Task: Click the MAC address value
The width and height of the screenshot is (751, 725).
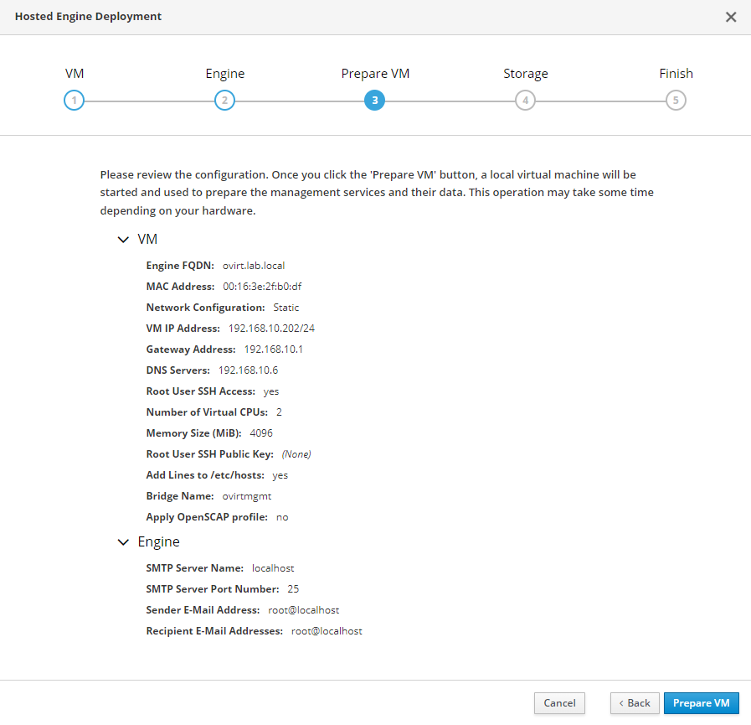Action: point(262,287)
